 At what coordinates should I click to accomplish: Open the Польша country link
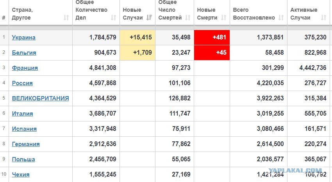(x=23, y=159)
